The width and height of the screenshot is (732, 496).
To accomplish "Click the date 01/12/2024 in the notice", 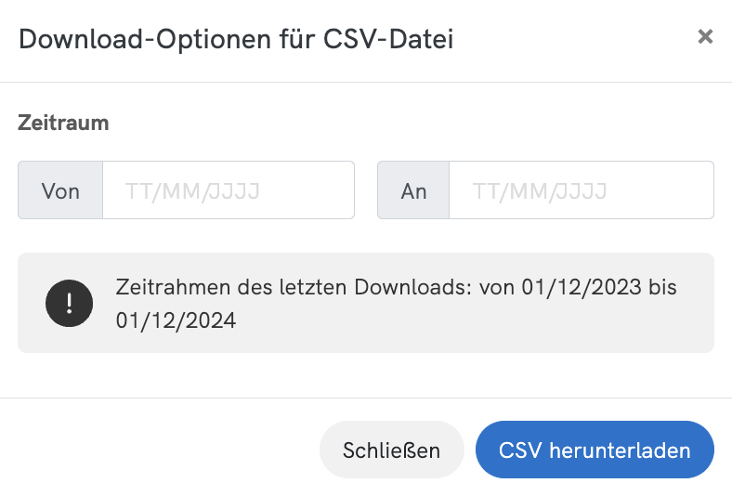I will (x=176, y=320).
